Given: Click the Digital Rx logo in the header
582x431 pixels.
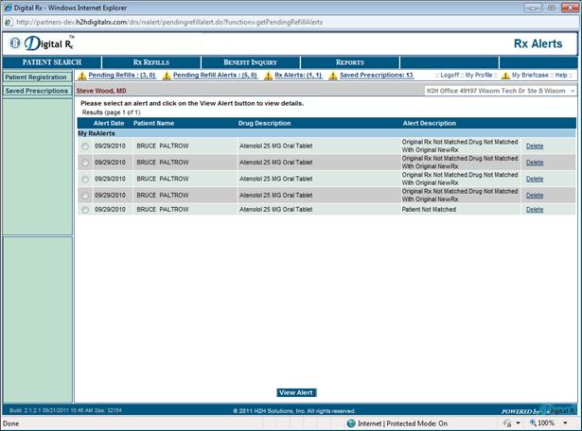Looking at the screenshot, I should 42,43.
